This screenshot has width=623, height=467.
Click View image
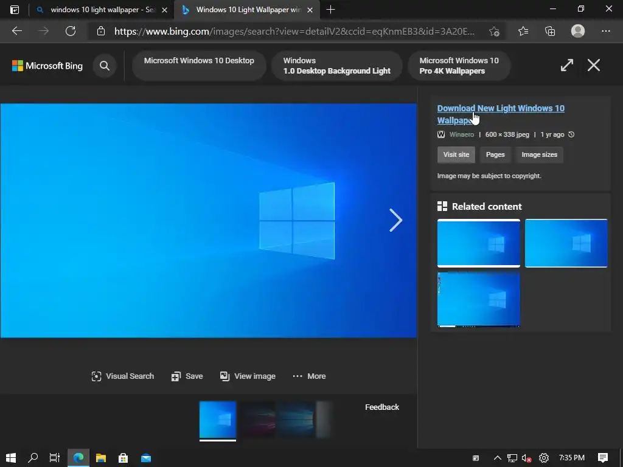(x=248, y=376)
